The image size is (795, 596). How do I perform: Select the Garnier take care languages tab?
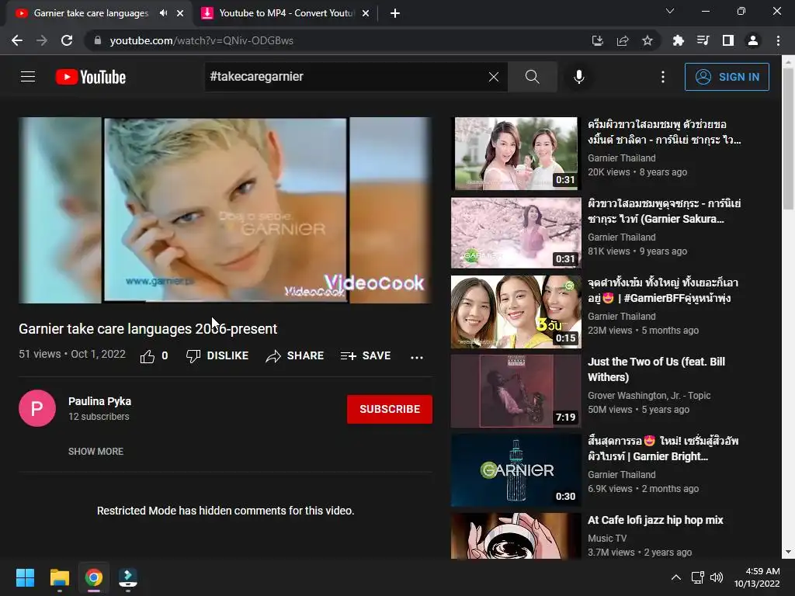pyautogui.click(x=91, y=13)
